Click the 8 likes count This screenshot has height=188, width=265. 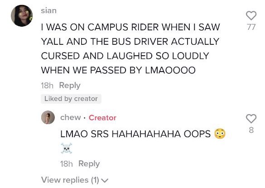251,130
